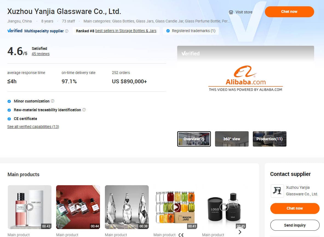This screenshot has height=237, width=324.
Task: Click the Yanjia supplier logo in Contact supplier
Action: [x=277, y=191]
